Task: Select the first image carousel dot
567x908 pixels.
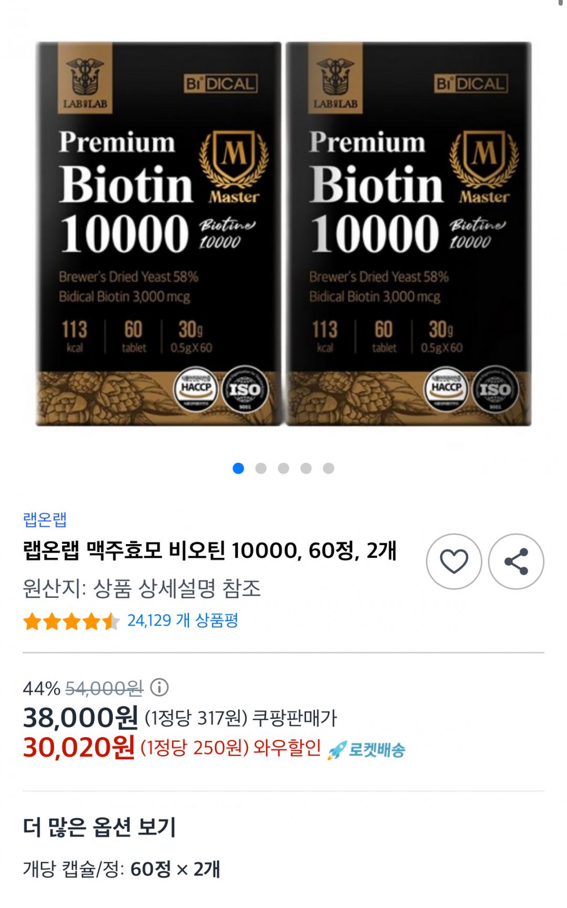Action: pyautogui.click(x=238, y=468)
